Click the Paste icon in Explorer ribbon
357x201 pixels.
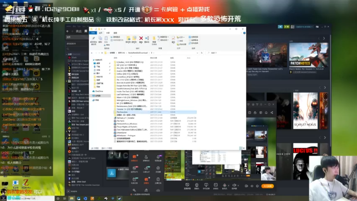[106, 39]
